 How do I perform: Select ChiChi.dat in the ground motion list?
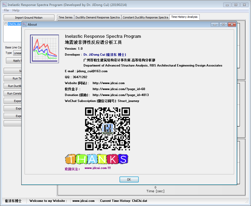pos(15,24)
